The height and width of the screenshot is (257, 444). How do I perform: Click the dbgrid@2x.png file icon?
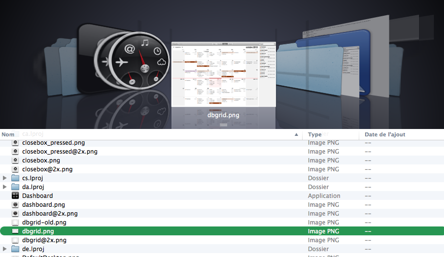click(15, 240)
